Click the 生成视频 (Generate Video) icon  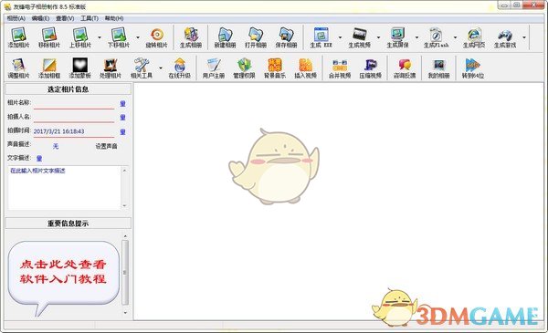pos(359,37)
